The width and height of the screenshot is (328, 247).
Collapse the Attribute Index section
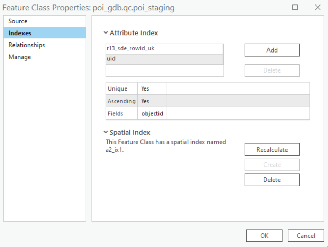(x=106, y=33)
